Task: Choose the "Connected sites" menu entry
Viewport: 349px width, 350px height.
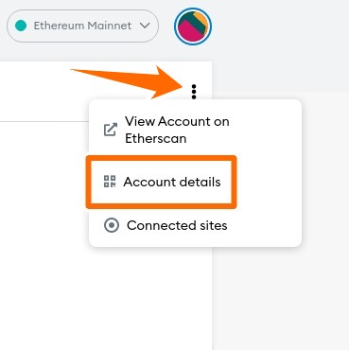Action: pos(166,225)
